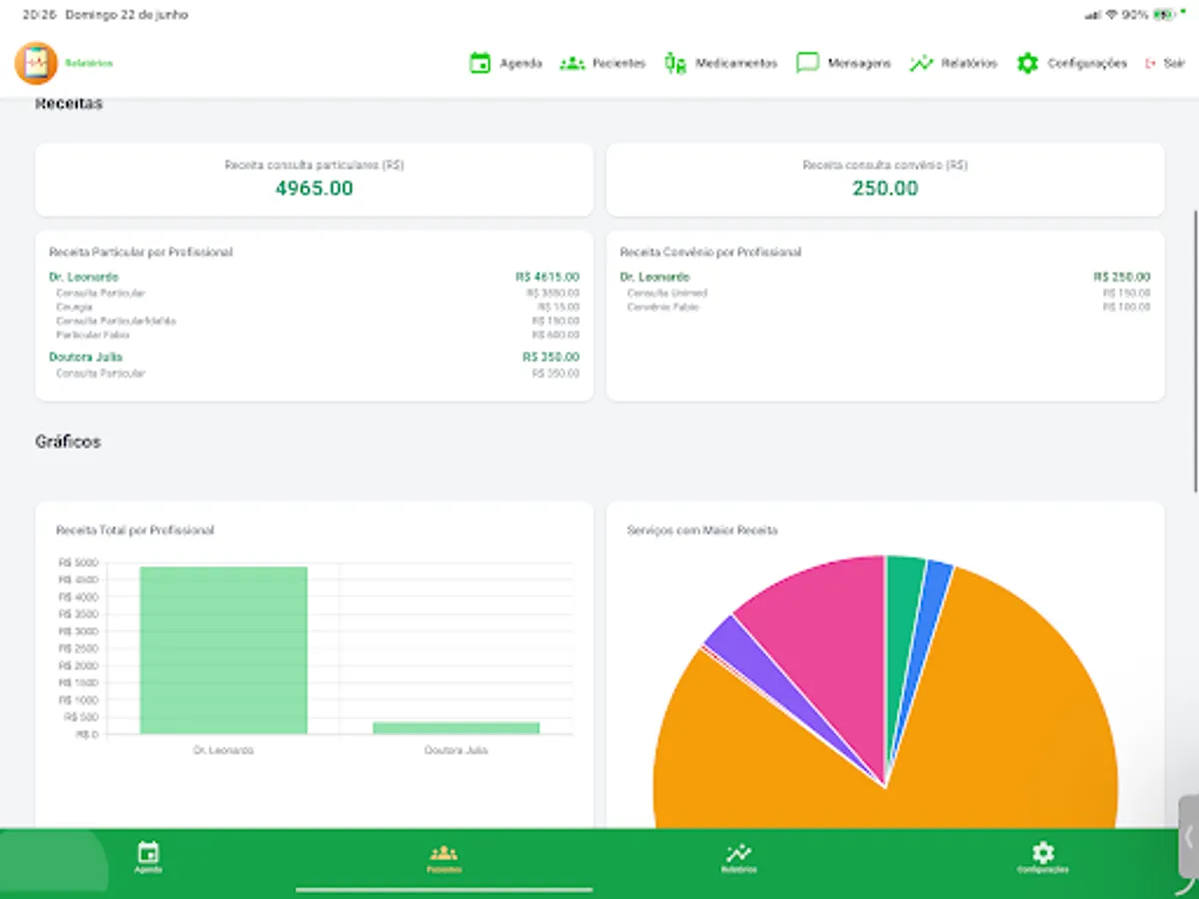Screen dimensions: 1199x899
Task: Tap the Agenda tab in bottom bar
Action: pyautogui.click(x=148, y=858)
